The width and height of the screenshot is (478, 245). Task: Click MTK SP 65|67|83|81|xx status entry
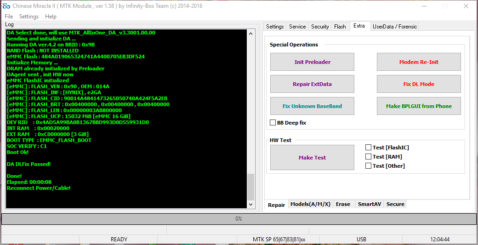[x=279, y=239]
